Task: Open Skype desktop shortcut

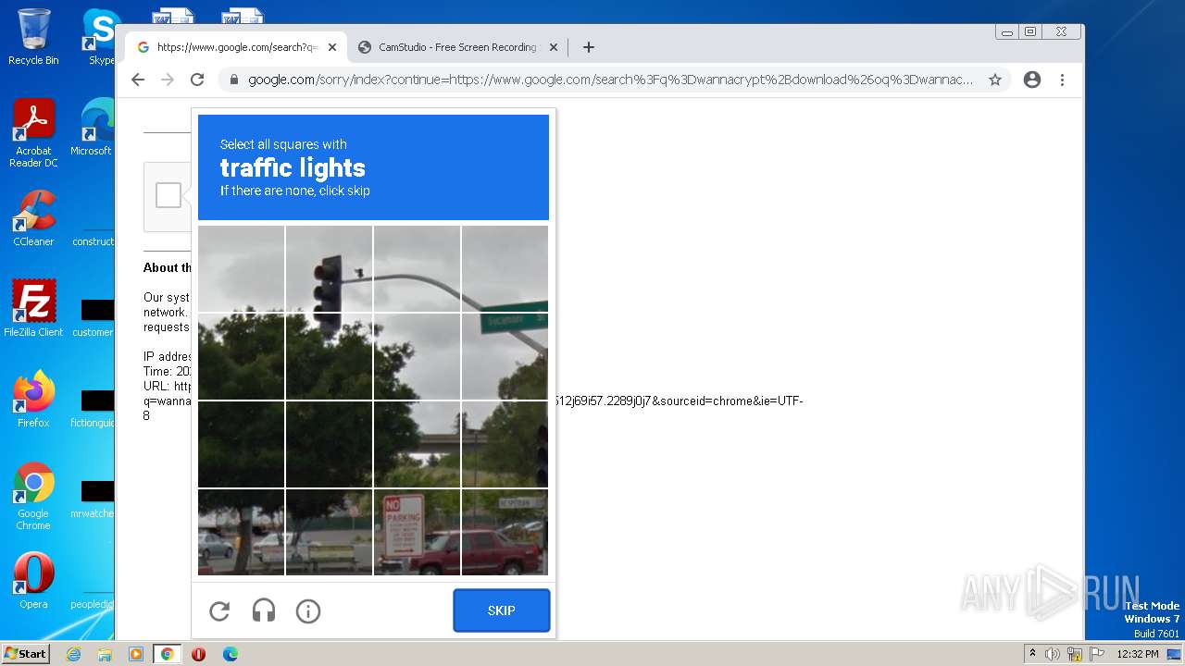Action: click(100, 37)
